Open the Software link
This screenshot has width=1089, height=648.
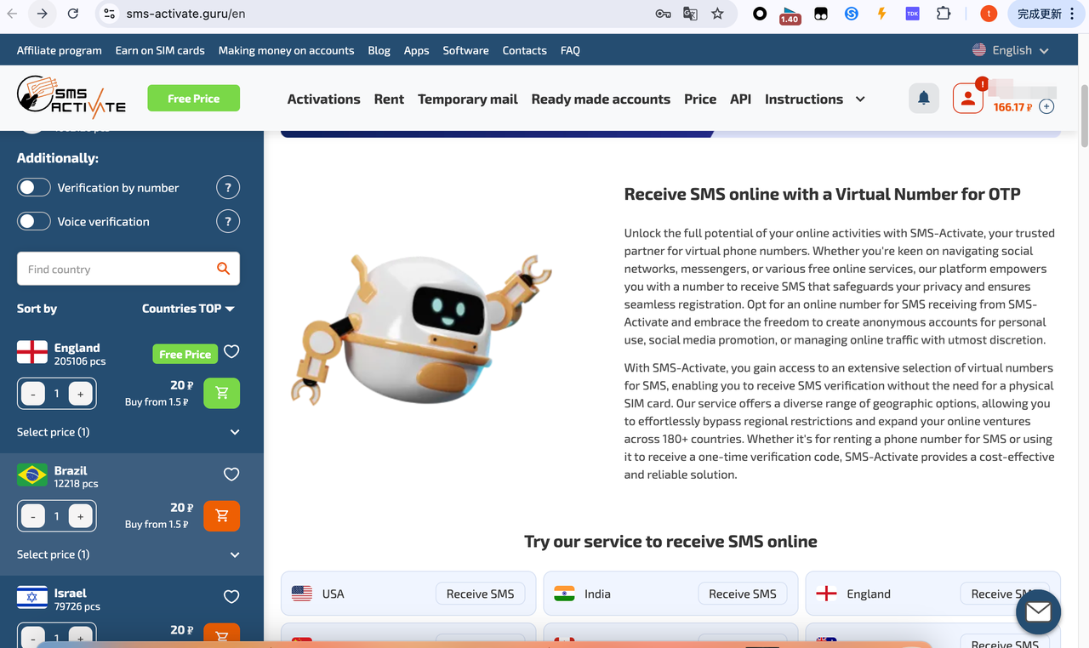(465, 50)
